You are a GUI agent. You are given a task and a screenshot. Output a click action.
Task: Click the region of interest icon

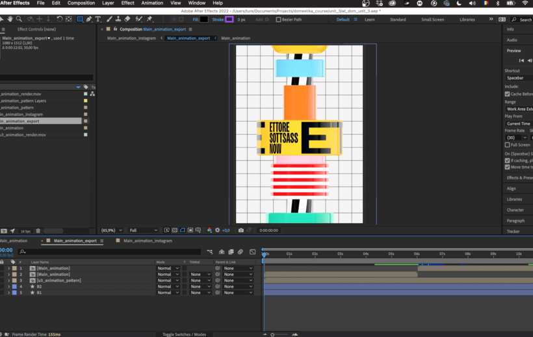click(x=190, y=230)
